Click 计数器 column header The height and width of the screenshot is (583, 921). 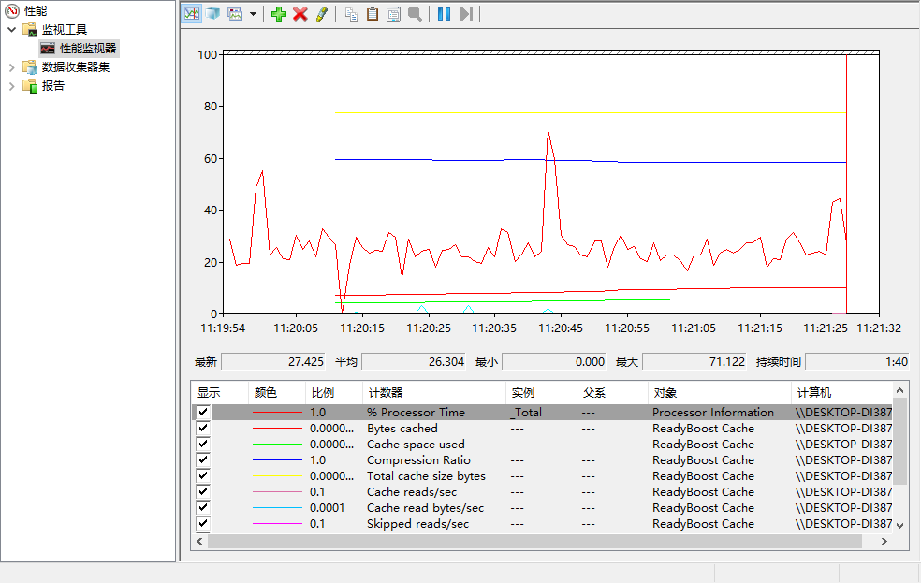click(434, 392)
